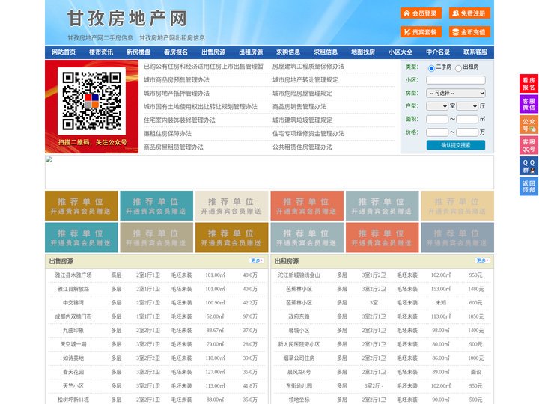Open 看房报名 navigation item
539x404 pixels.
[176, 52]
